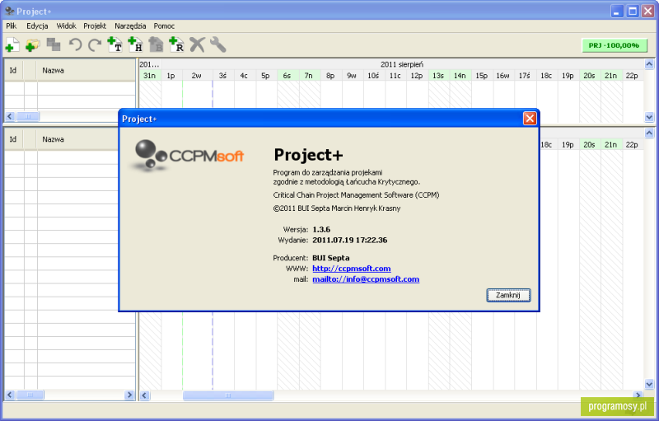Click the Zamknij button
Screen dimensions: 659x421
(x=508, y=295)
